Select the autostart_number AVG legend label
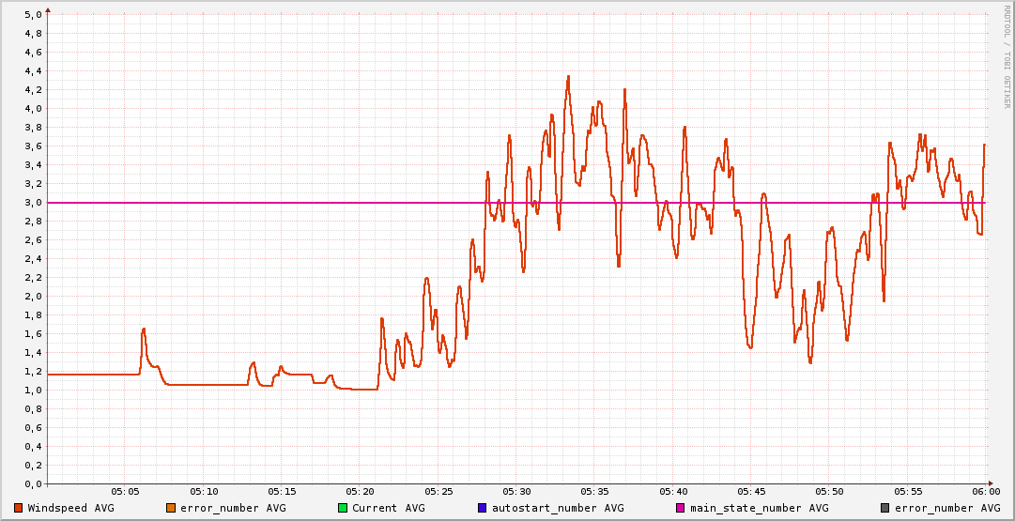Screen dimensions: 1015x521 click(557, 508)
